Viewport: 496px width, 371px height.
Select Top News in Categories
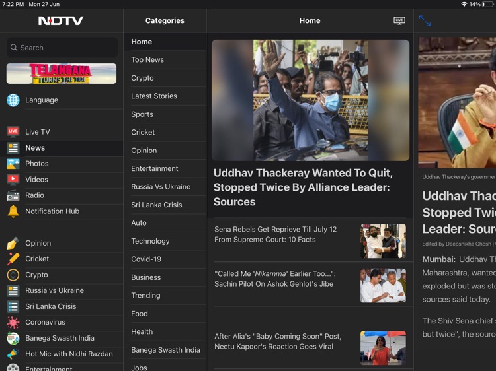pos(165,59)
